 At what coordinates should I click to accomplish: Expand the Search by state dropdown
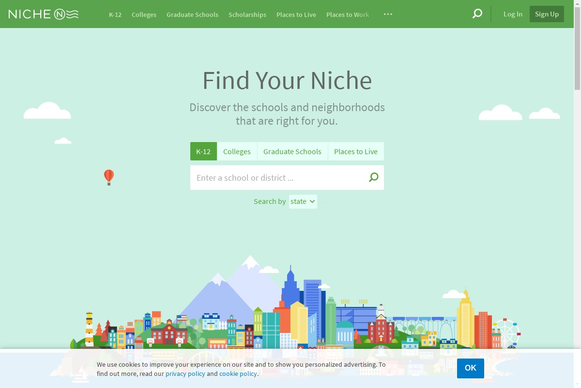pyautogui.click(x=303, y=201)
